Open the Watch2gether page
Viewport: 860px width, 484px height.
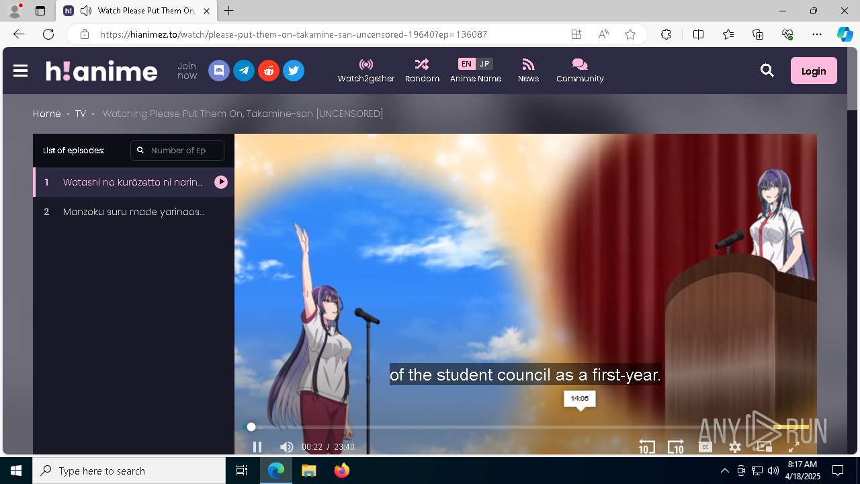point(366,71)
